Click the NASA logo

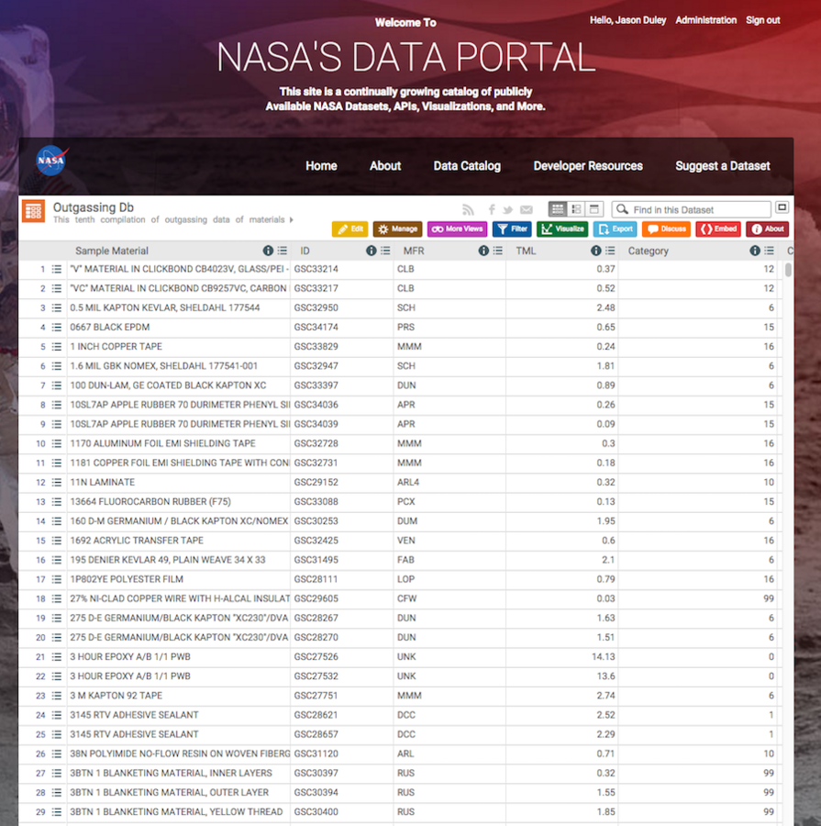coord(52,160)
